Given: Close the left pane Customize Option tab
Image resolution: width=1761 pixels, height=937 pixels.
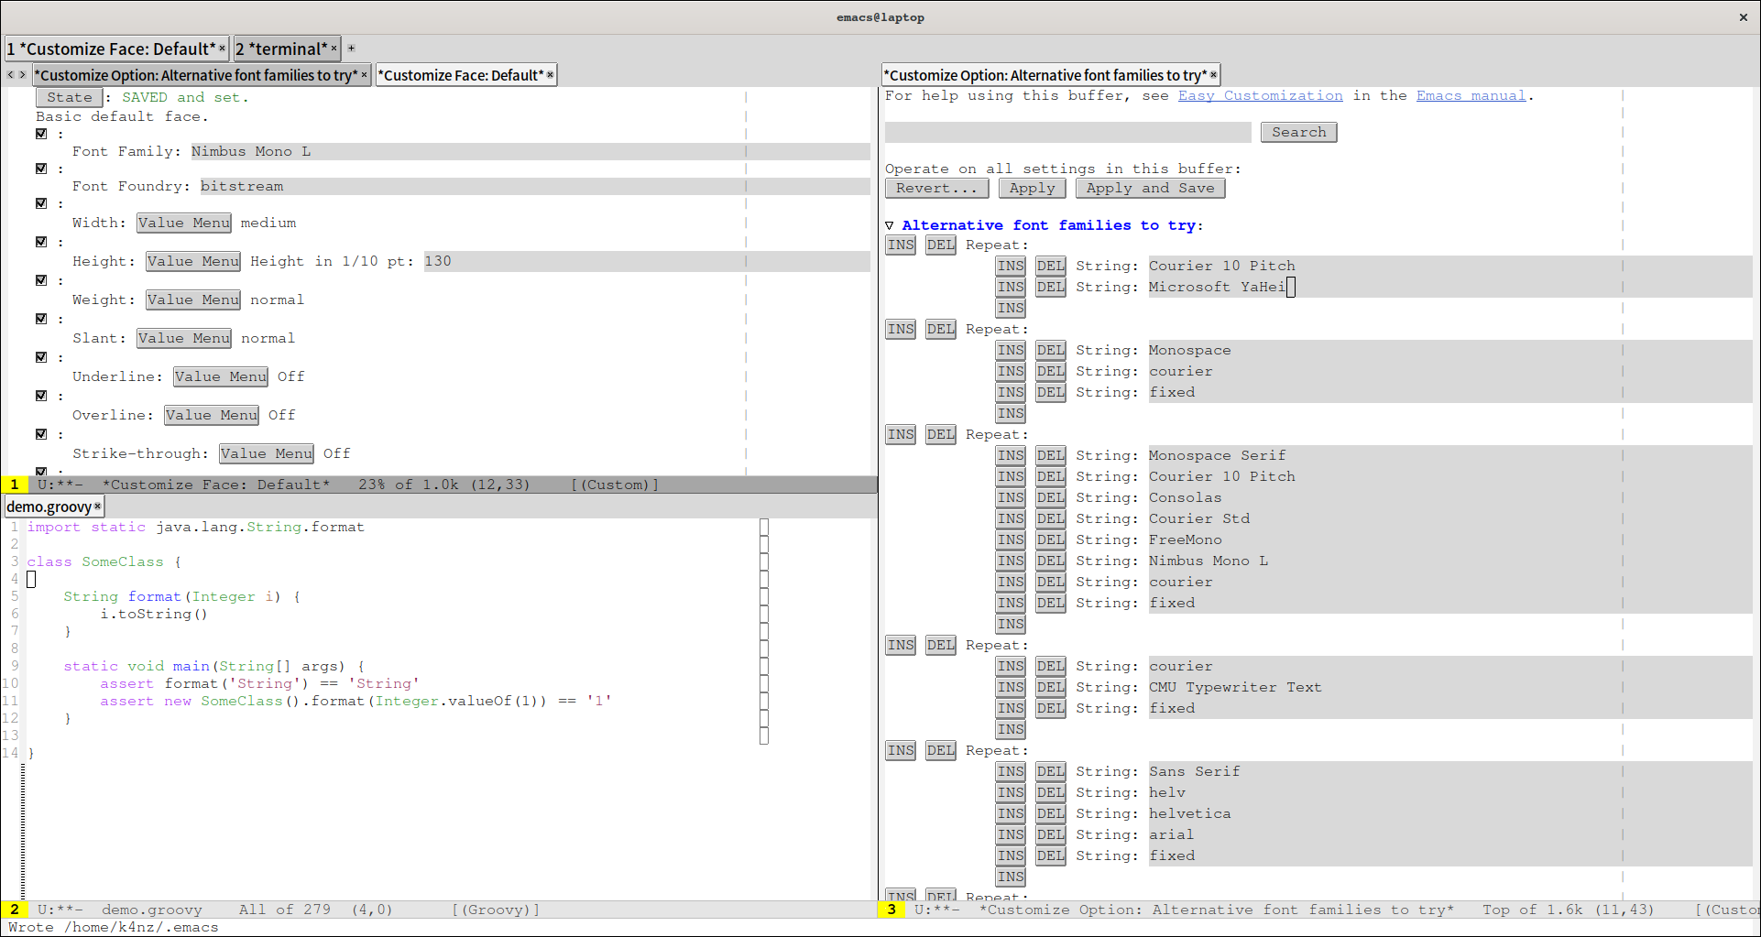Looking at the screenshot, I should point(364,75).
